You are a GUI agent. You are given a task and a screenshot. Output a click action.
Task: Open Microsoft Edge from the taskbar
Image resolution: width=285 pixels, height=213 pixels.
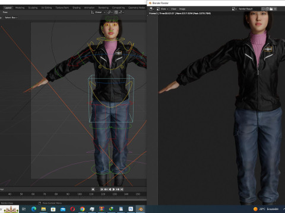[34, 209]
